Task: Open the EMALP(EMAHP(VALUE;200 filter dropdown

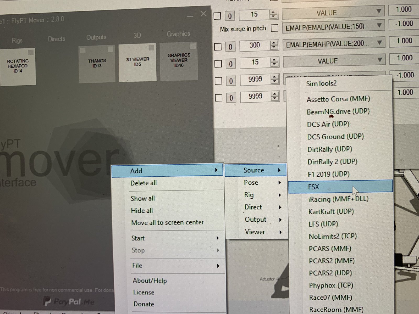Action: (334, 44)
